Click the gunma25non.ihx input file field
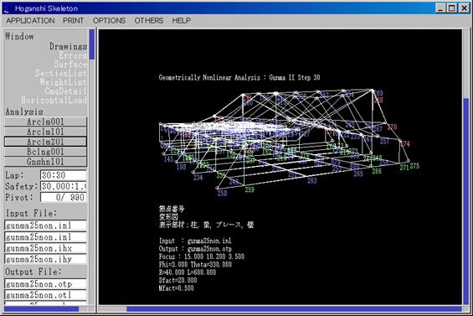The width and height of the screenshot is (473, 316). point(45,248)
